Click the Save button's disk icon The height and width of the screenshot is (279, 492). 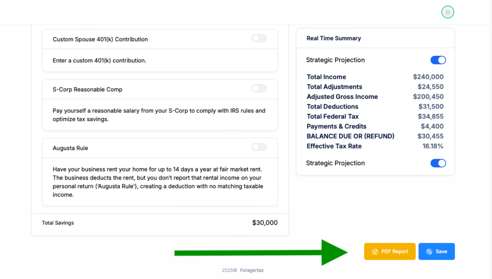429,252
